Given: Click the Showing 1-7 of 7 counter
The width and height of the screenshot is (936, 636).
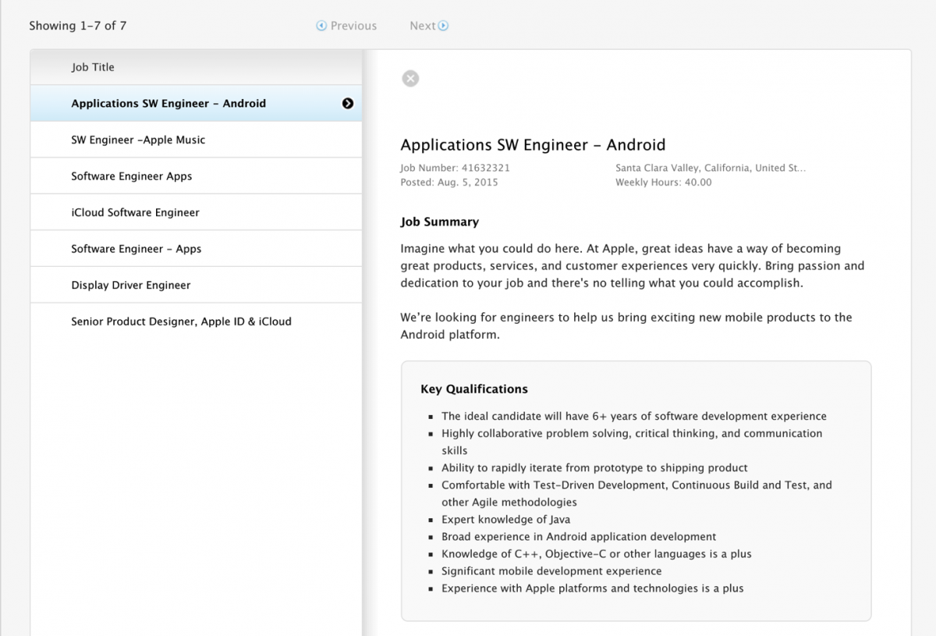Looking at the screenshot, I should pyautogui.click(x=77, y=25).
